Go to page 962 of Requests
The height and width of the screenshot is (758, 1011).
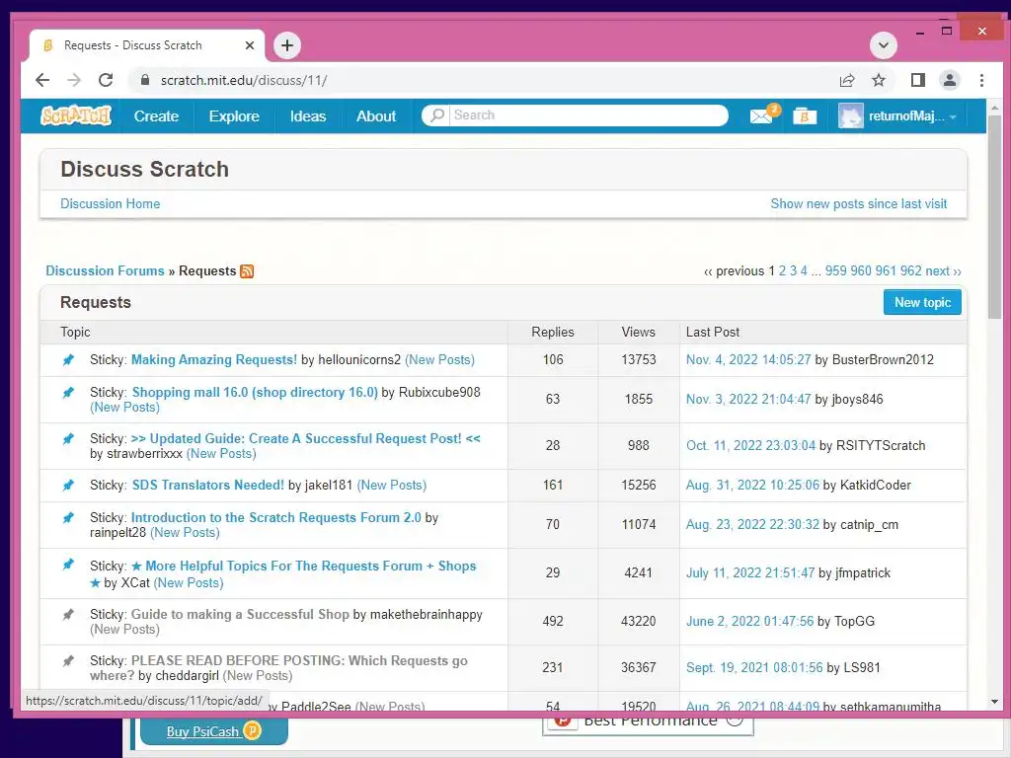(910, 270)
